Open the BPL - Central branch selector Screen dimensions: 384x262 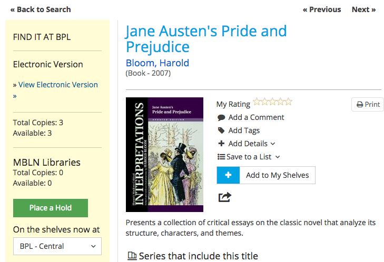coord(57,246)
